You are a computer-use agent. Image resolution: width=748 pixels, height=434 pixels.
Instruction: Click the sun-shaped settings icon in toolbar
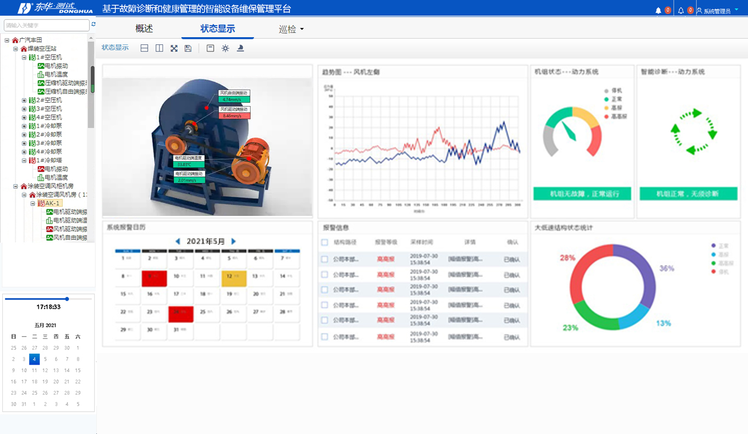(x=225, y=48)
